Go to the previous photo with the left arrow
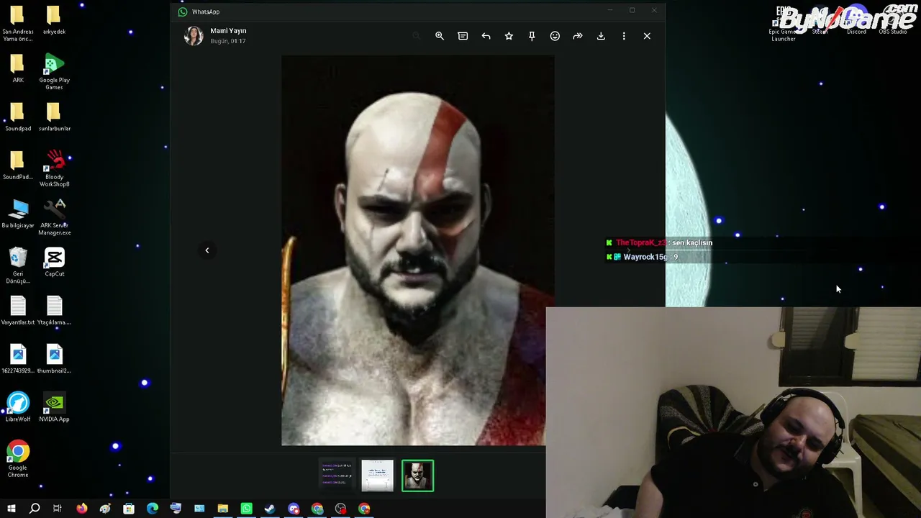Screen dimensions: 921x518 tap(207, 250)
